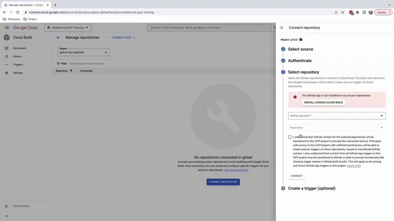The height and width of the screenshot is (221, 394).
Task: Click the Select repository step heading
Action: [304, 72]
